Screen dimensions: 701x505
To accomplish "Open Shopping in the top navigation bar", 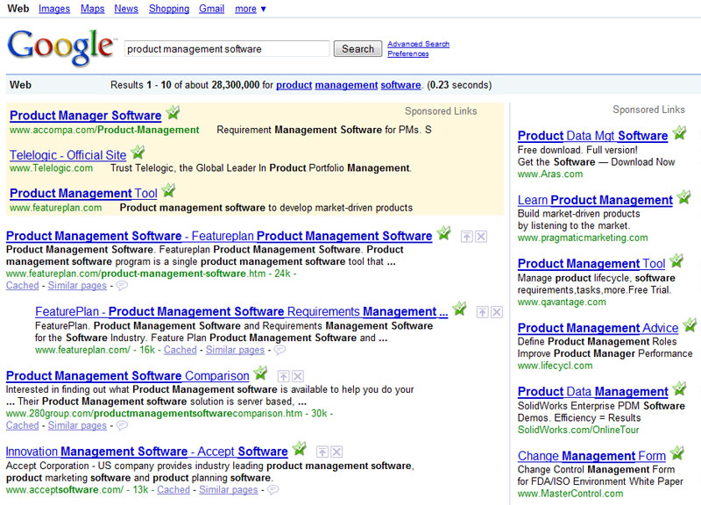I will tap(168, 9).
